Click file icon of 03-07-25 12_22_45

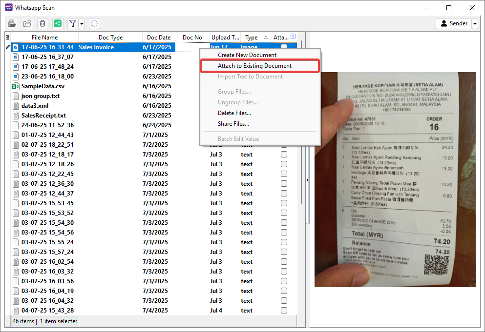tap(16, 174)
